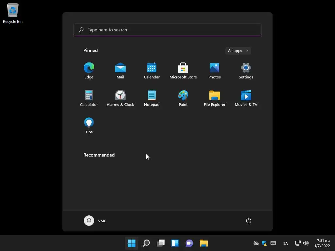Open the Edge browser from pinned apps

[89, 71]
